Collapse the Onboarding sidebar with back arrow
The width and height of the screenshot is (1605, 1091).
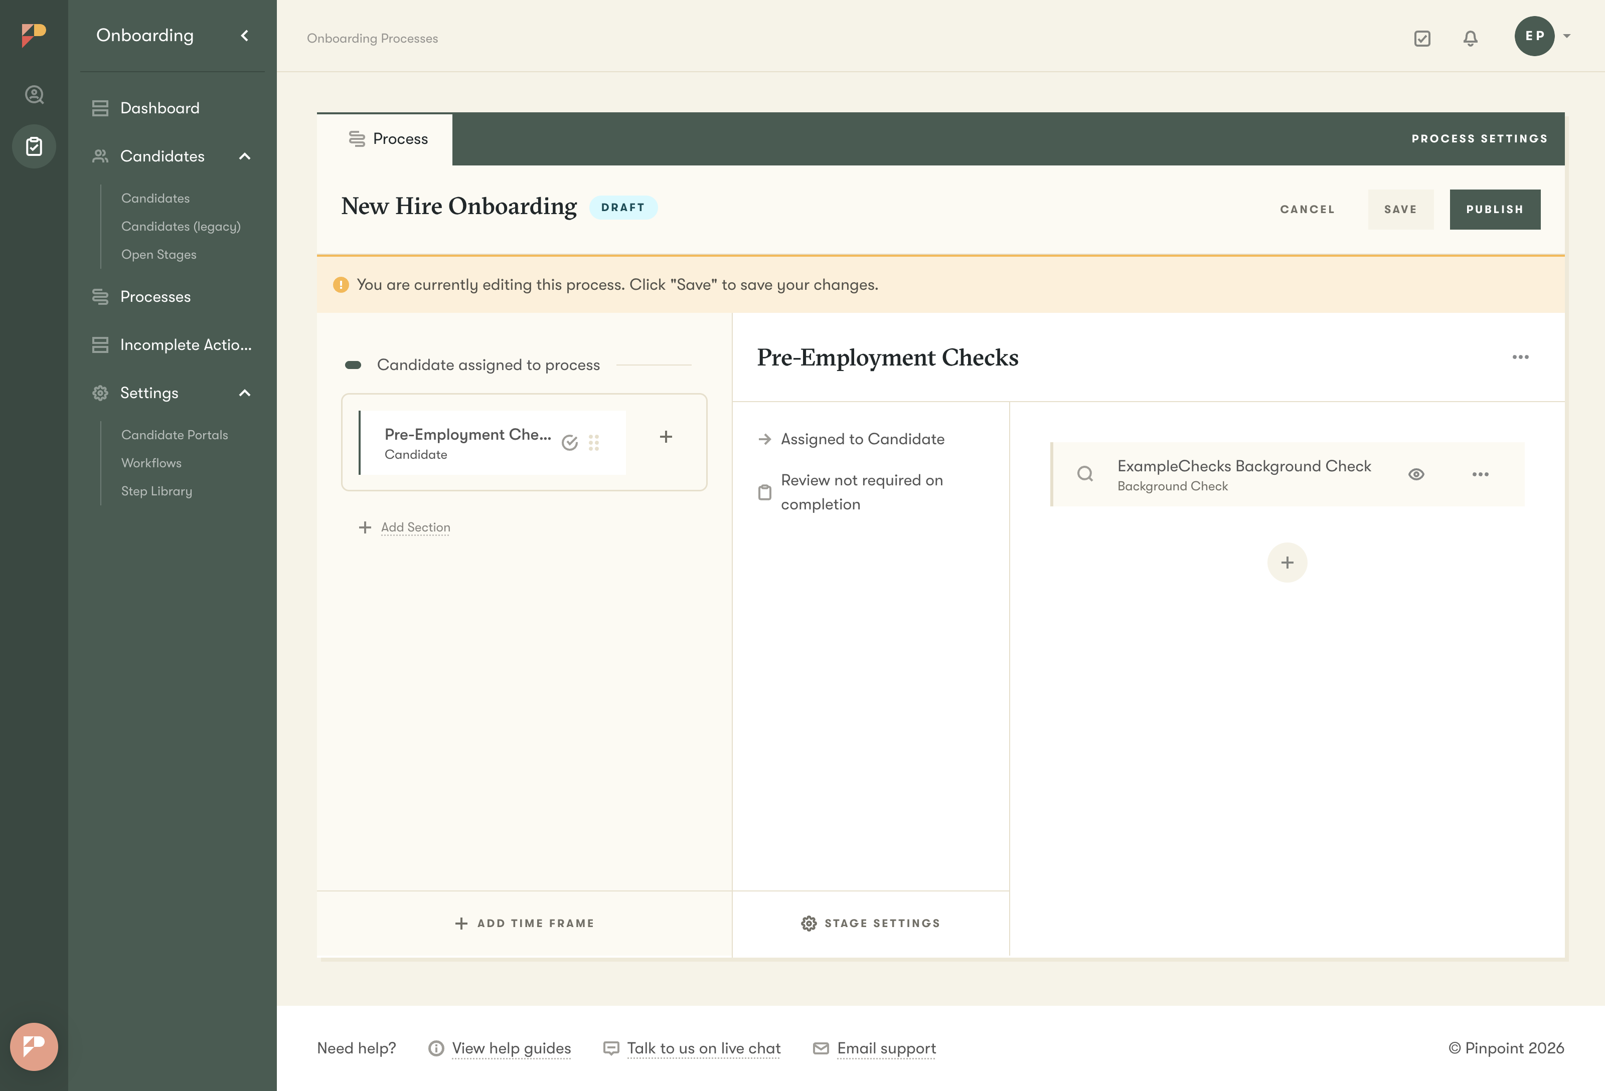pyautogui.click(x=244, y=35)
